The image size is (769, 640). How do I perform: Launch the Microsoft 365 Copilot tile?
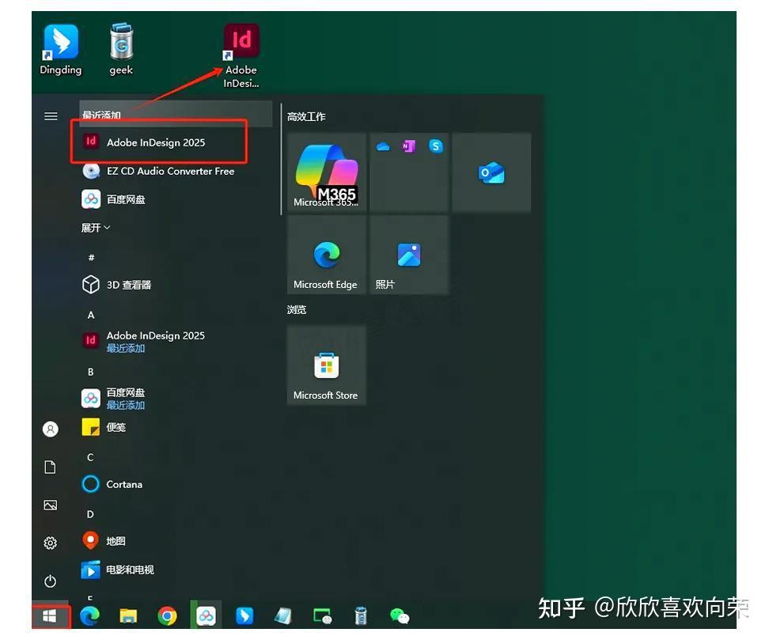(x=326, y=172)
